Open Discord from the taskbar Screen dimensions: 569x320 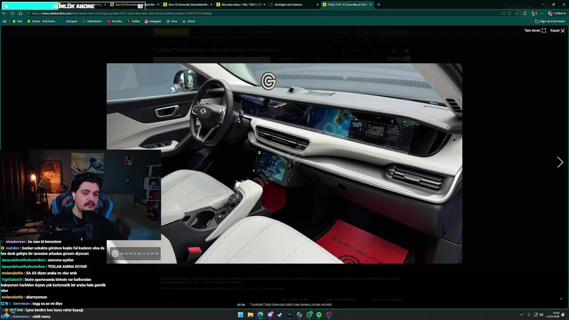click(270, 315)
